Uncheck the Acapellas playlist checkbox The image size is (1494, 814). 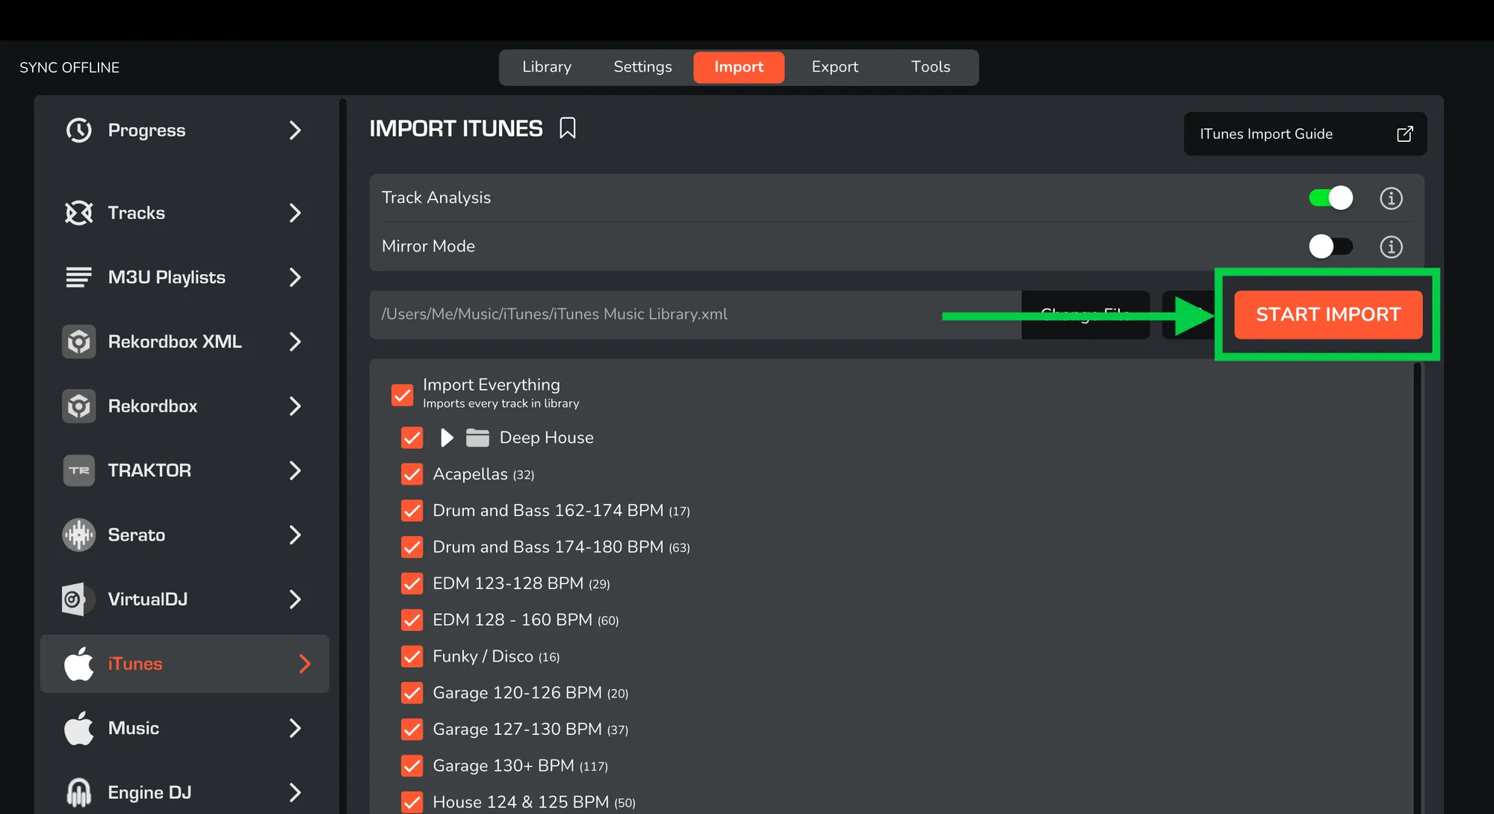click(412, 474)
